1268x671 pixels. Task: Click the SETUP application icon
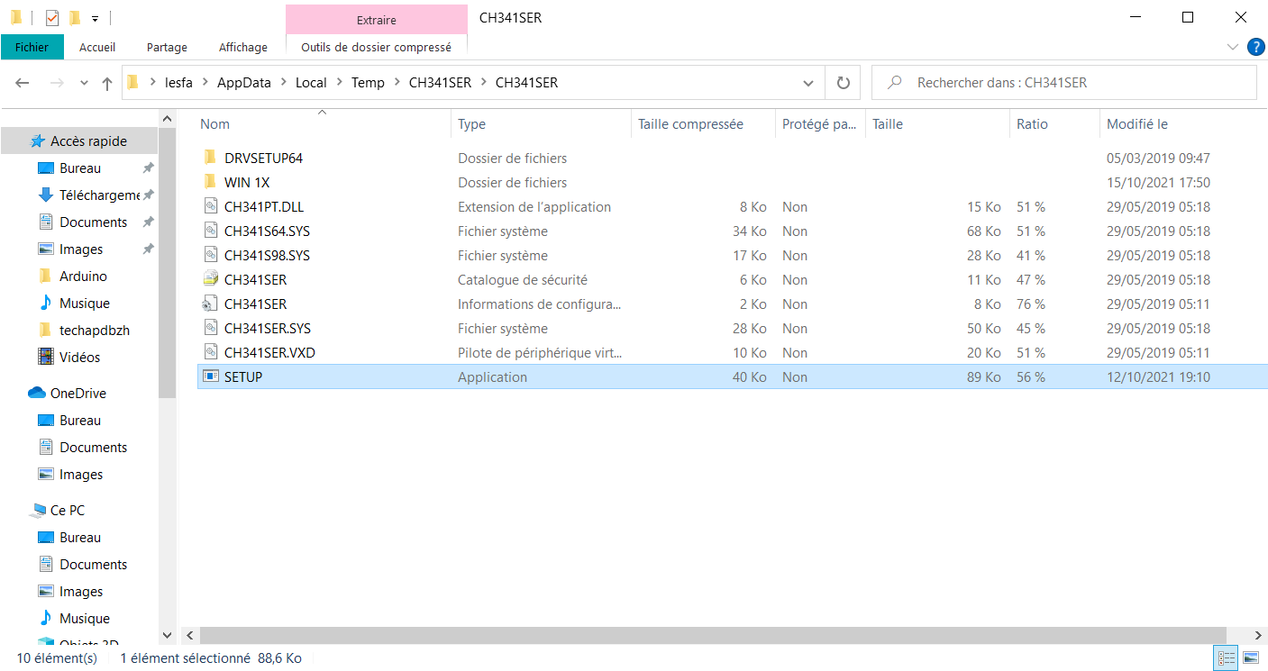[211, 376]
